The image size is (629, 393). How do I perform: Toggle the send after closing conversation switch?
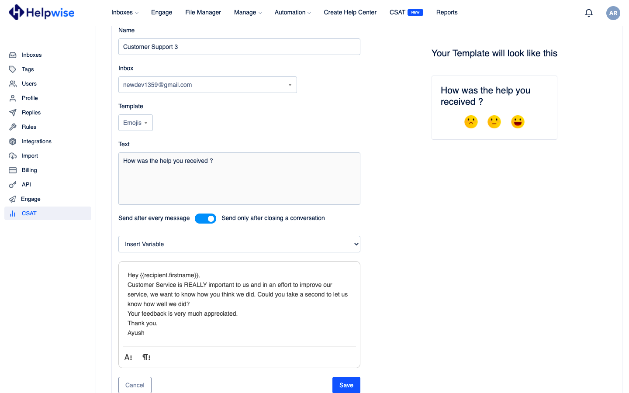pyautogui.click(x=205, y=218)
